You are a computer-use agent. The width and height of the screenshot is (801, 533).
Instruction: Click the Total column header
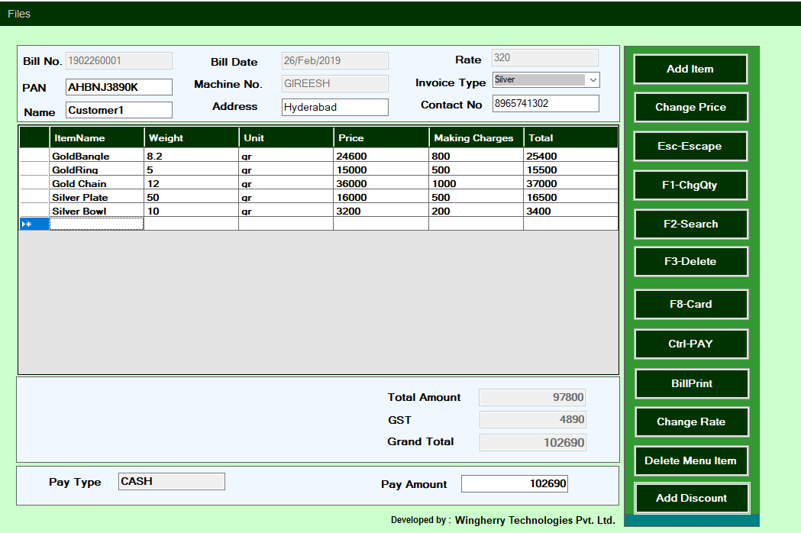pos(570,138)
